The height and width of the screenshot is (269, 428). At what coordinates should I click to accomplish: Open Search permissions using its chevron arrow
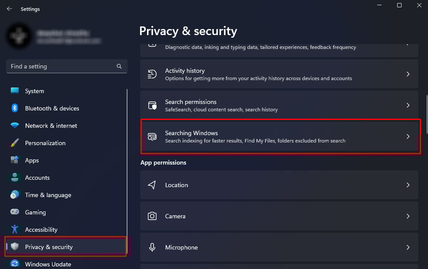coord(408,105)
